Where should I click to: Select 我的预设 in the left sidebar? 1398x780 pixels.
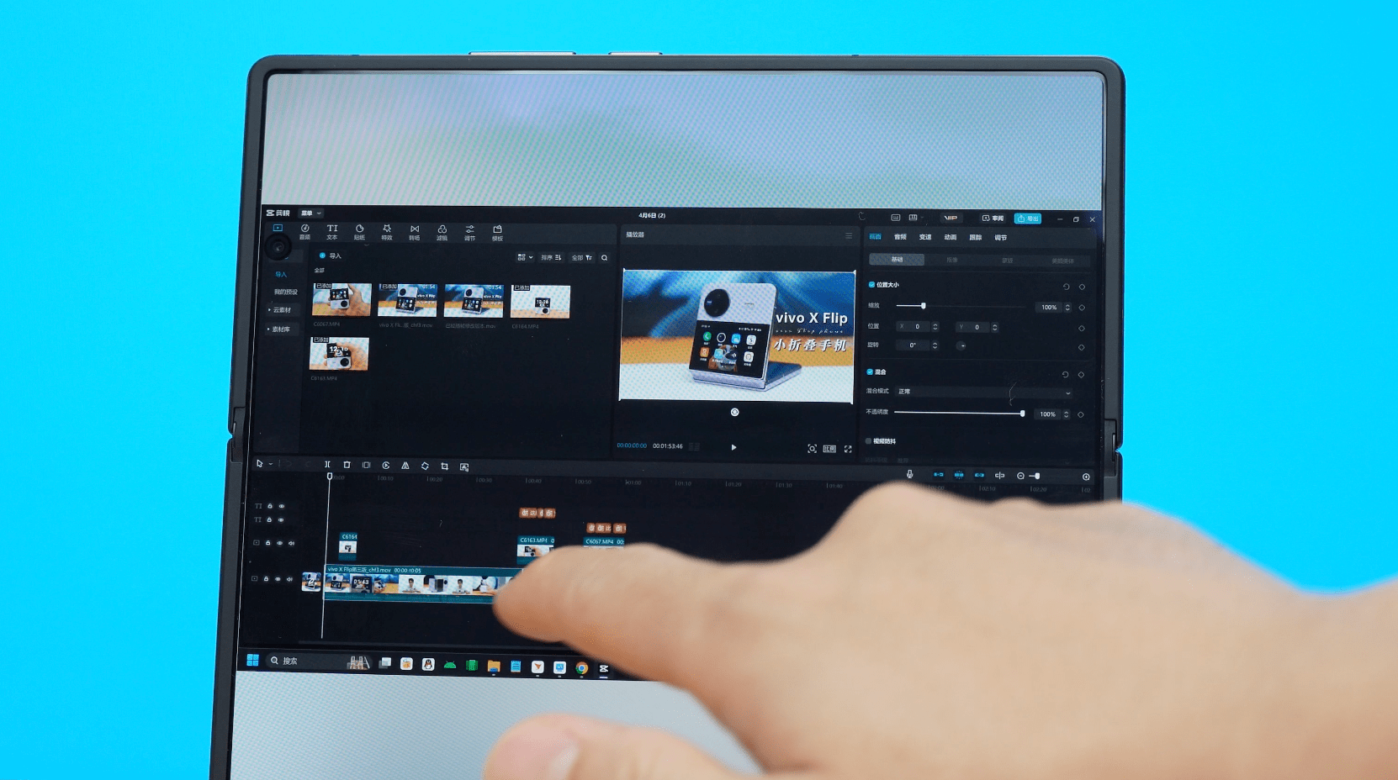coord(285,292)
